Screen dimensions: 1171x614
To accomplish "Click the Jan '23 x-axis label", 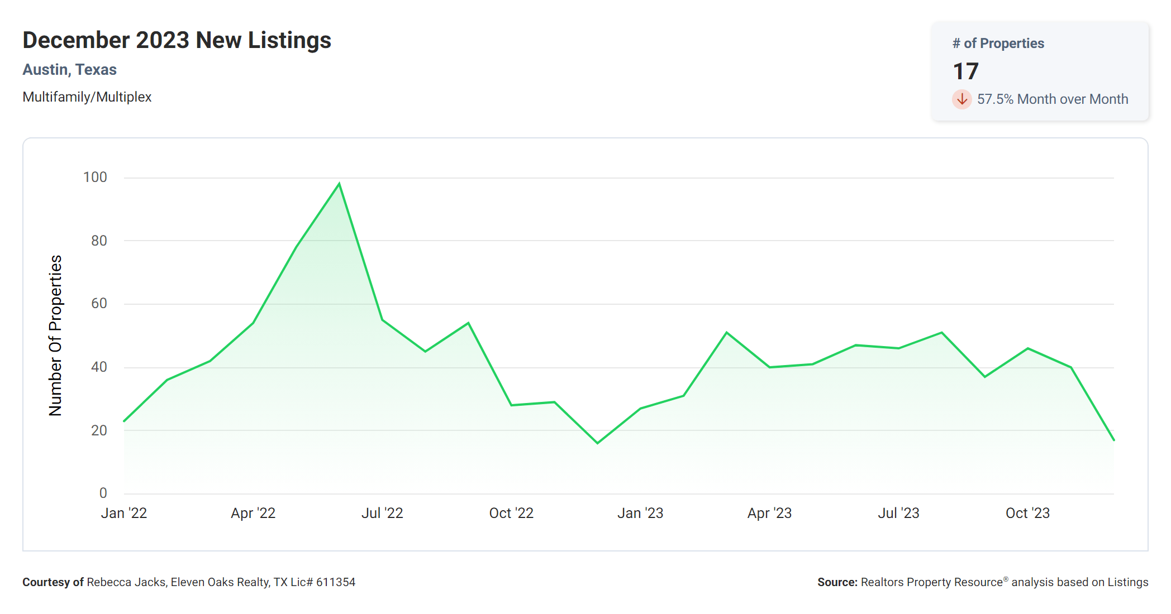I will [640, 513].
